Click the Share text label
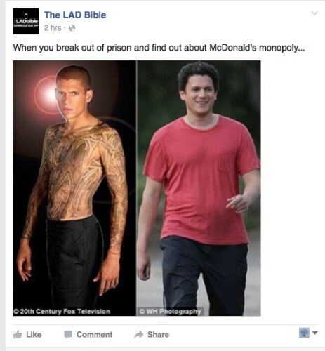The image size is (325, 351). [x=158, y=335]
